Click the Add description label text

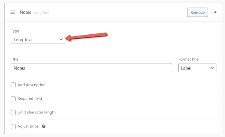click(x=31, y=85)
